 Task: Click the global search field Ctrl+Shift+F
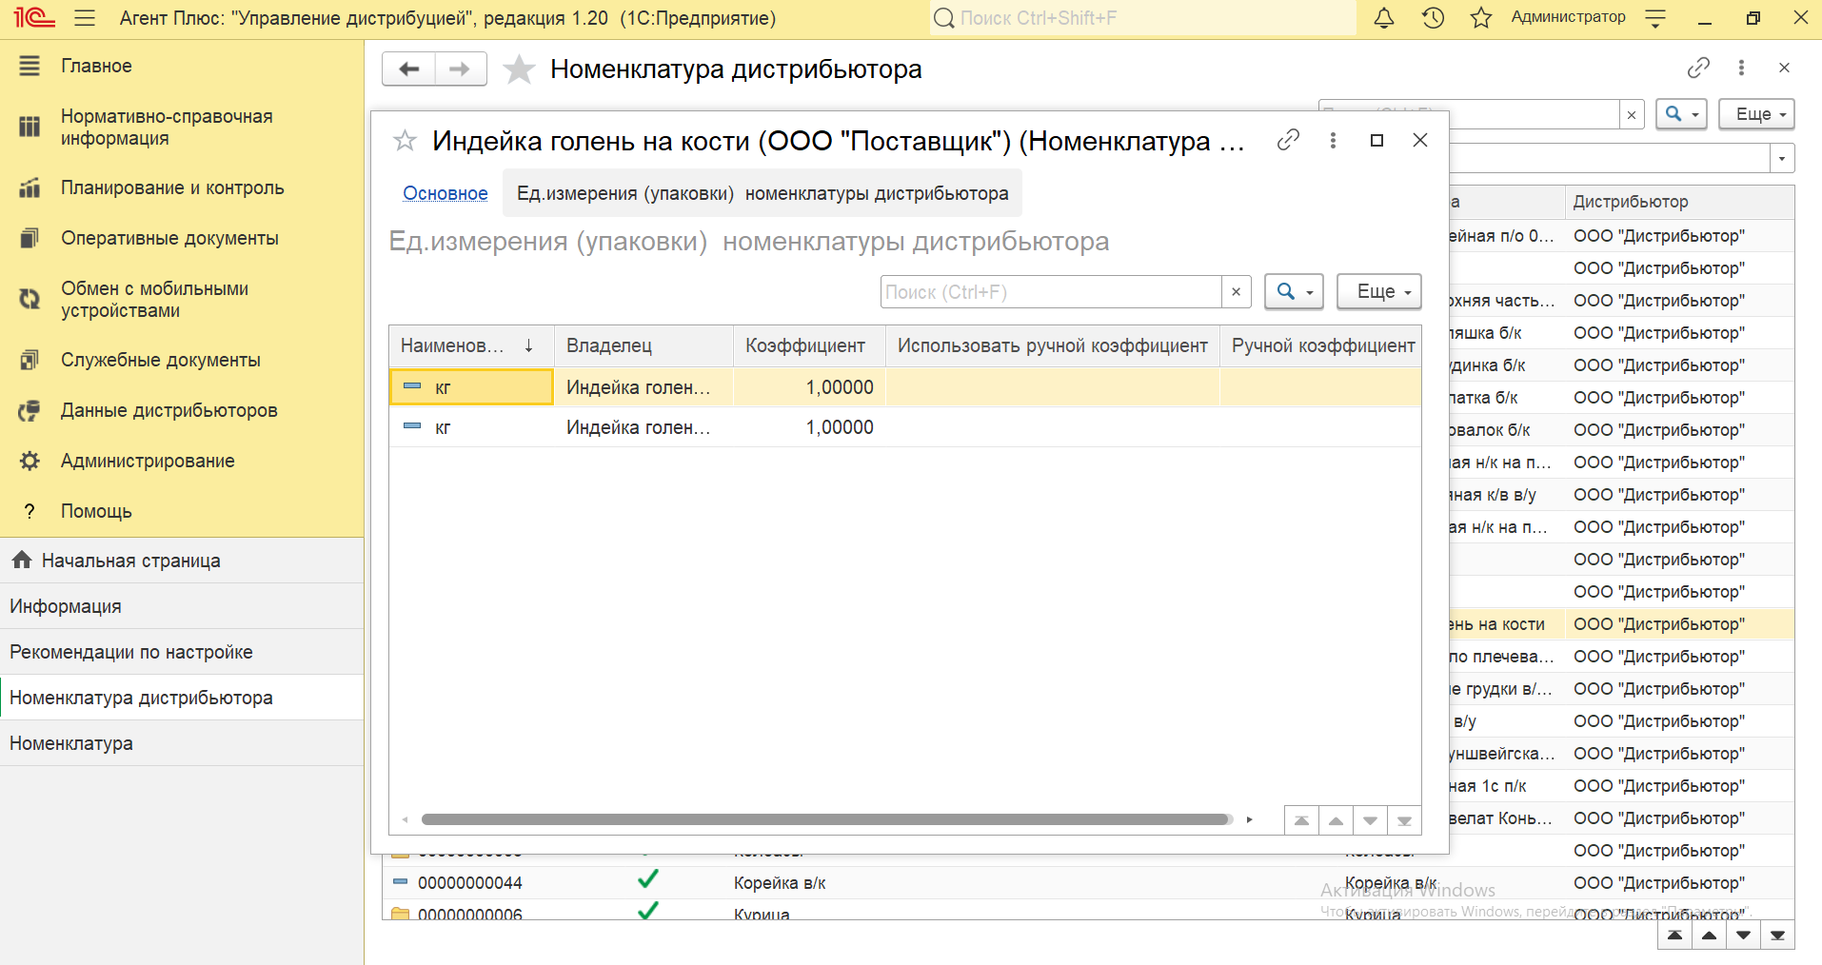1142,18
